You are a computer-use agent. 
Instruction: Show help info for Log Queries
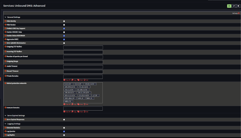coord(5,131)
